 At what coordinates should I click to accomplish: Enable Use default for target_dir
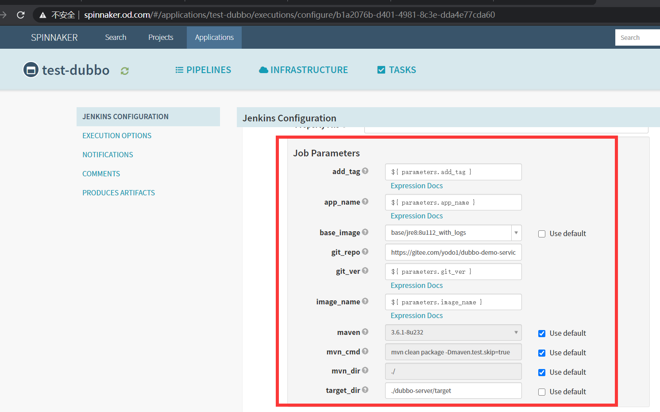[x=542, y=392]
